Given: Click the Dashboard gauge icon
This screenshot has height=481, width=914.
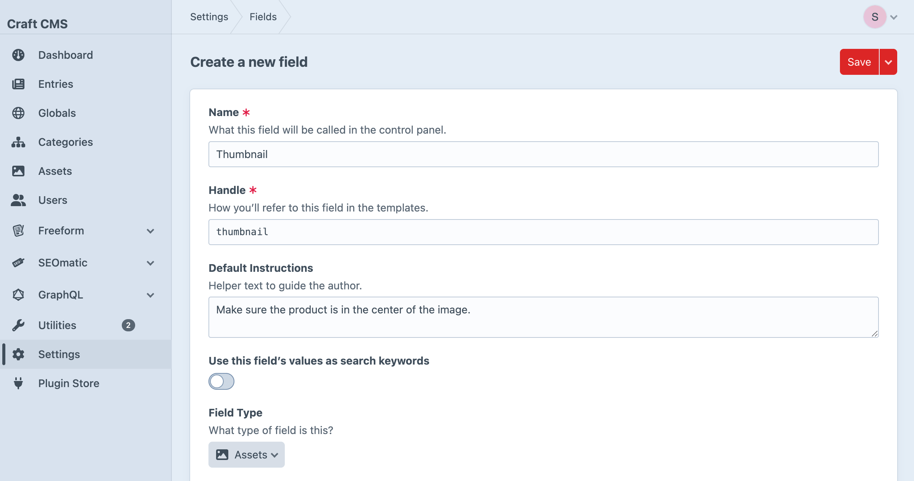Looking at the screenshot, I should coord(18,55).
